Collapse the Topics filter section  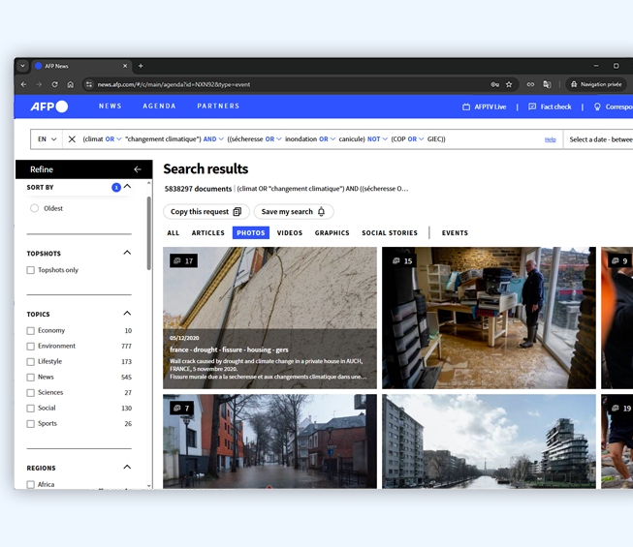pyautogui.click(x=127, y=314)
